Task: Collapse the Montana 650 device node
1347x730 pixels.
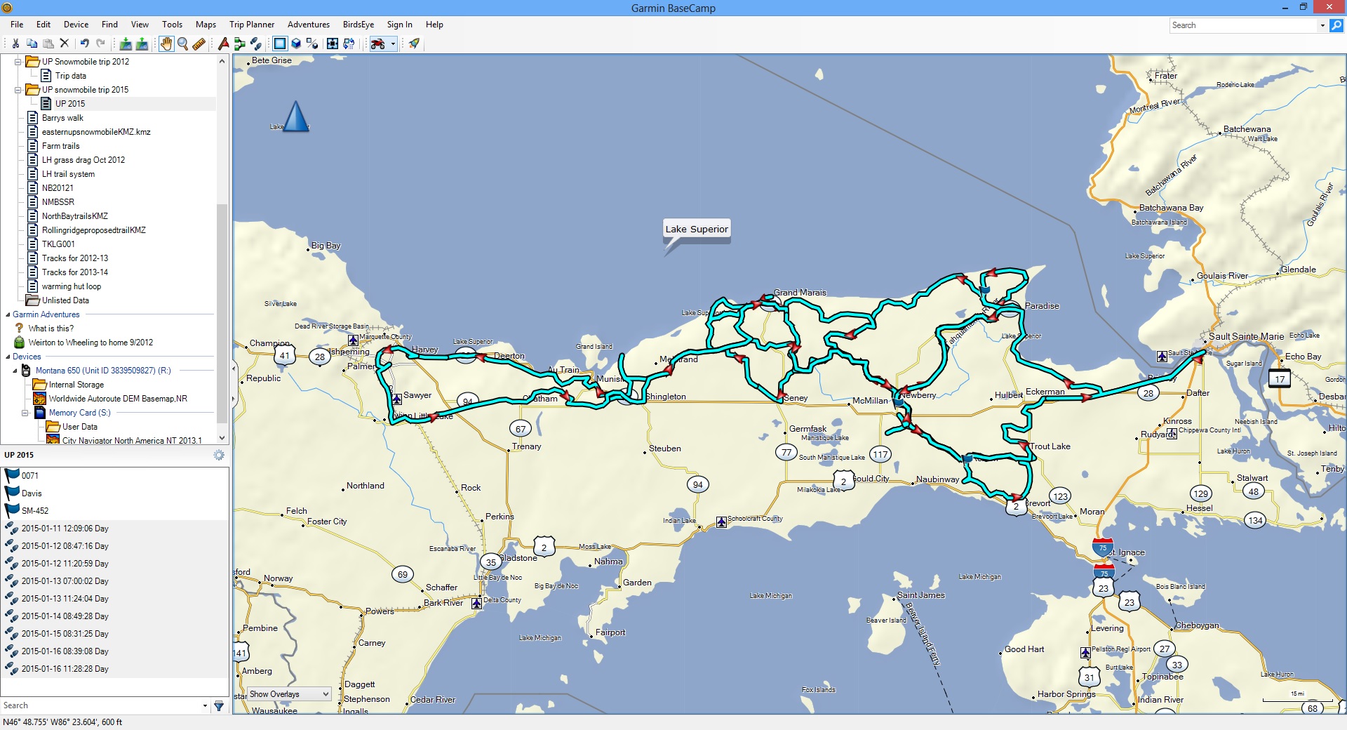Action: point(15,371)
